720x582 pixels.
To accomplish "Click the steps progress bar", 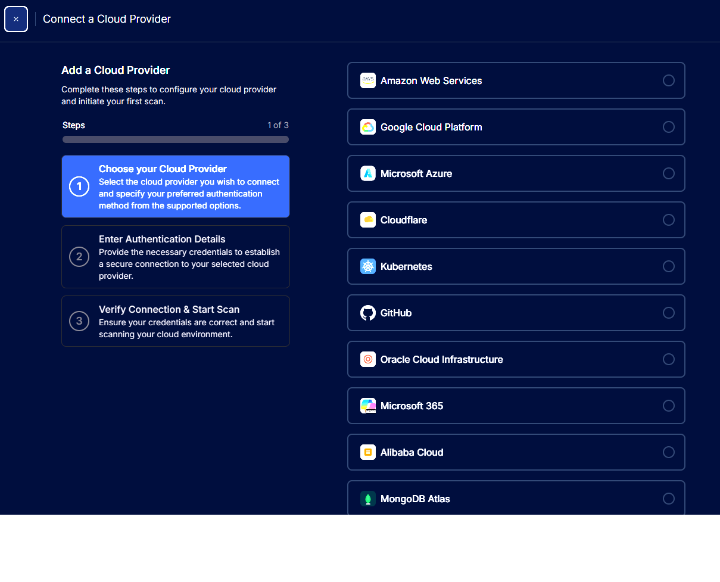I will tap(175, 139).
